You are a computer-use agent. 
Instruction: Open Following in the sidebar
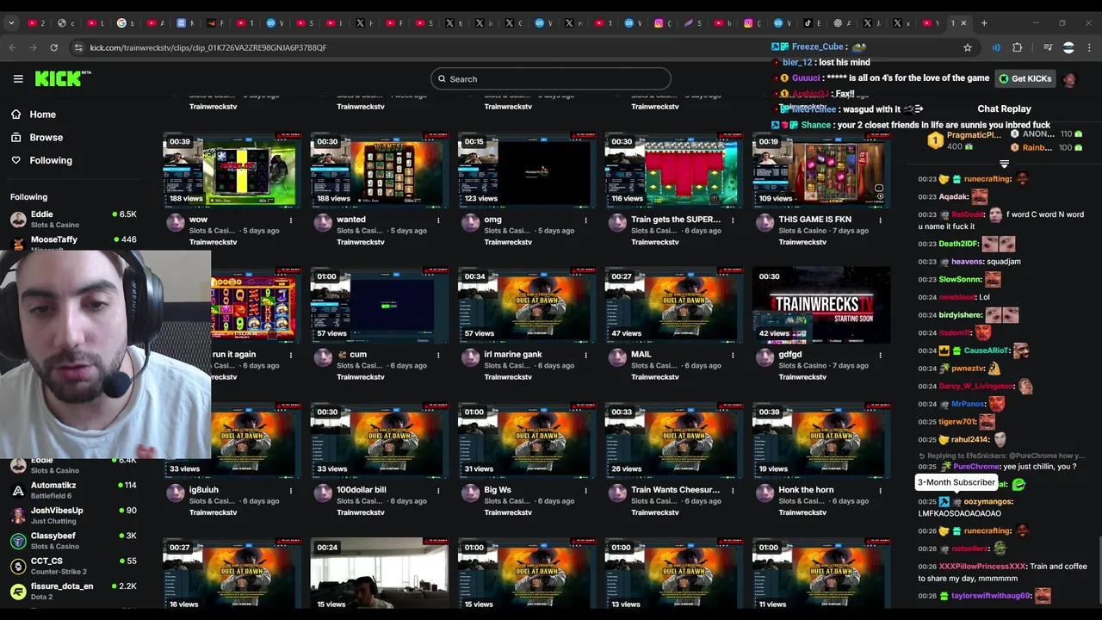(x=51, y=160)
